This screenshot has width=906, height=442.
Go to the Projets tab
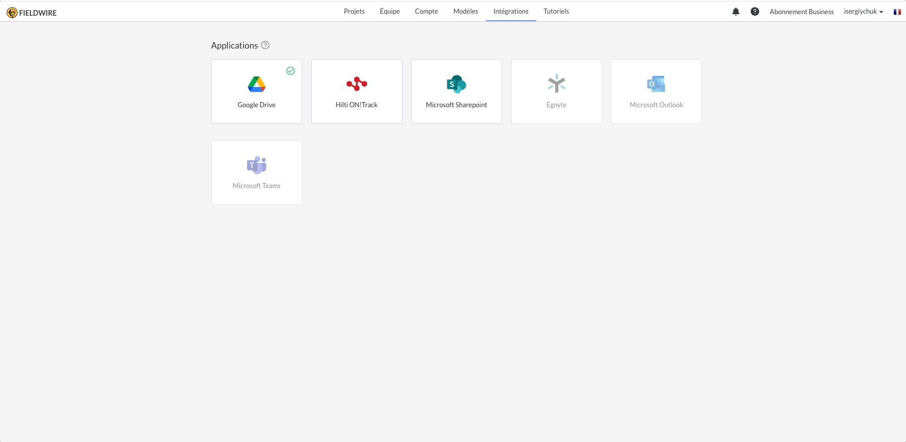[x=354, y=11]
